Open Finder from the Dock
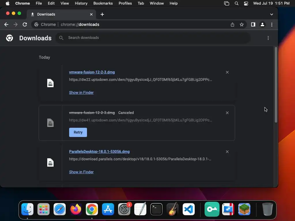The image size is (295, 221). 27,209
